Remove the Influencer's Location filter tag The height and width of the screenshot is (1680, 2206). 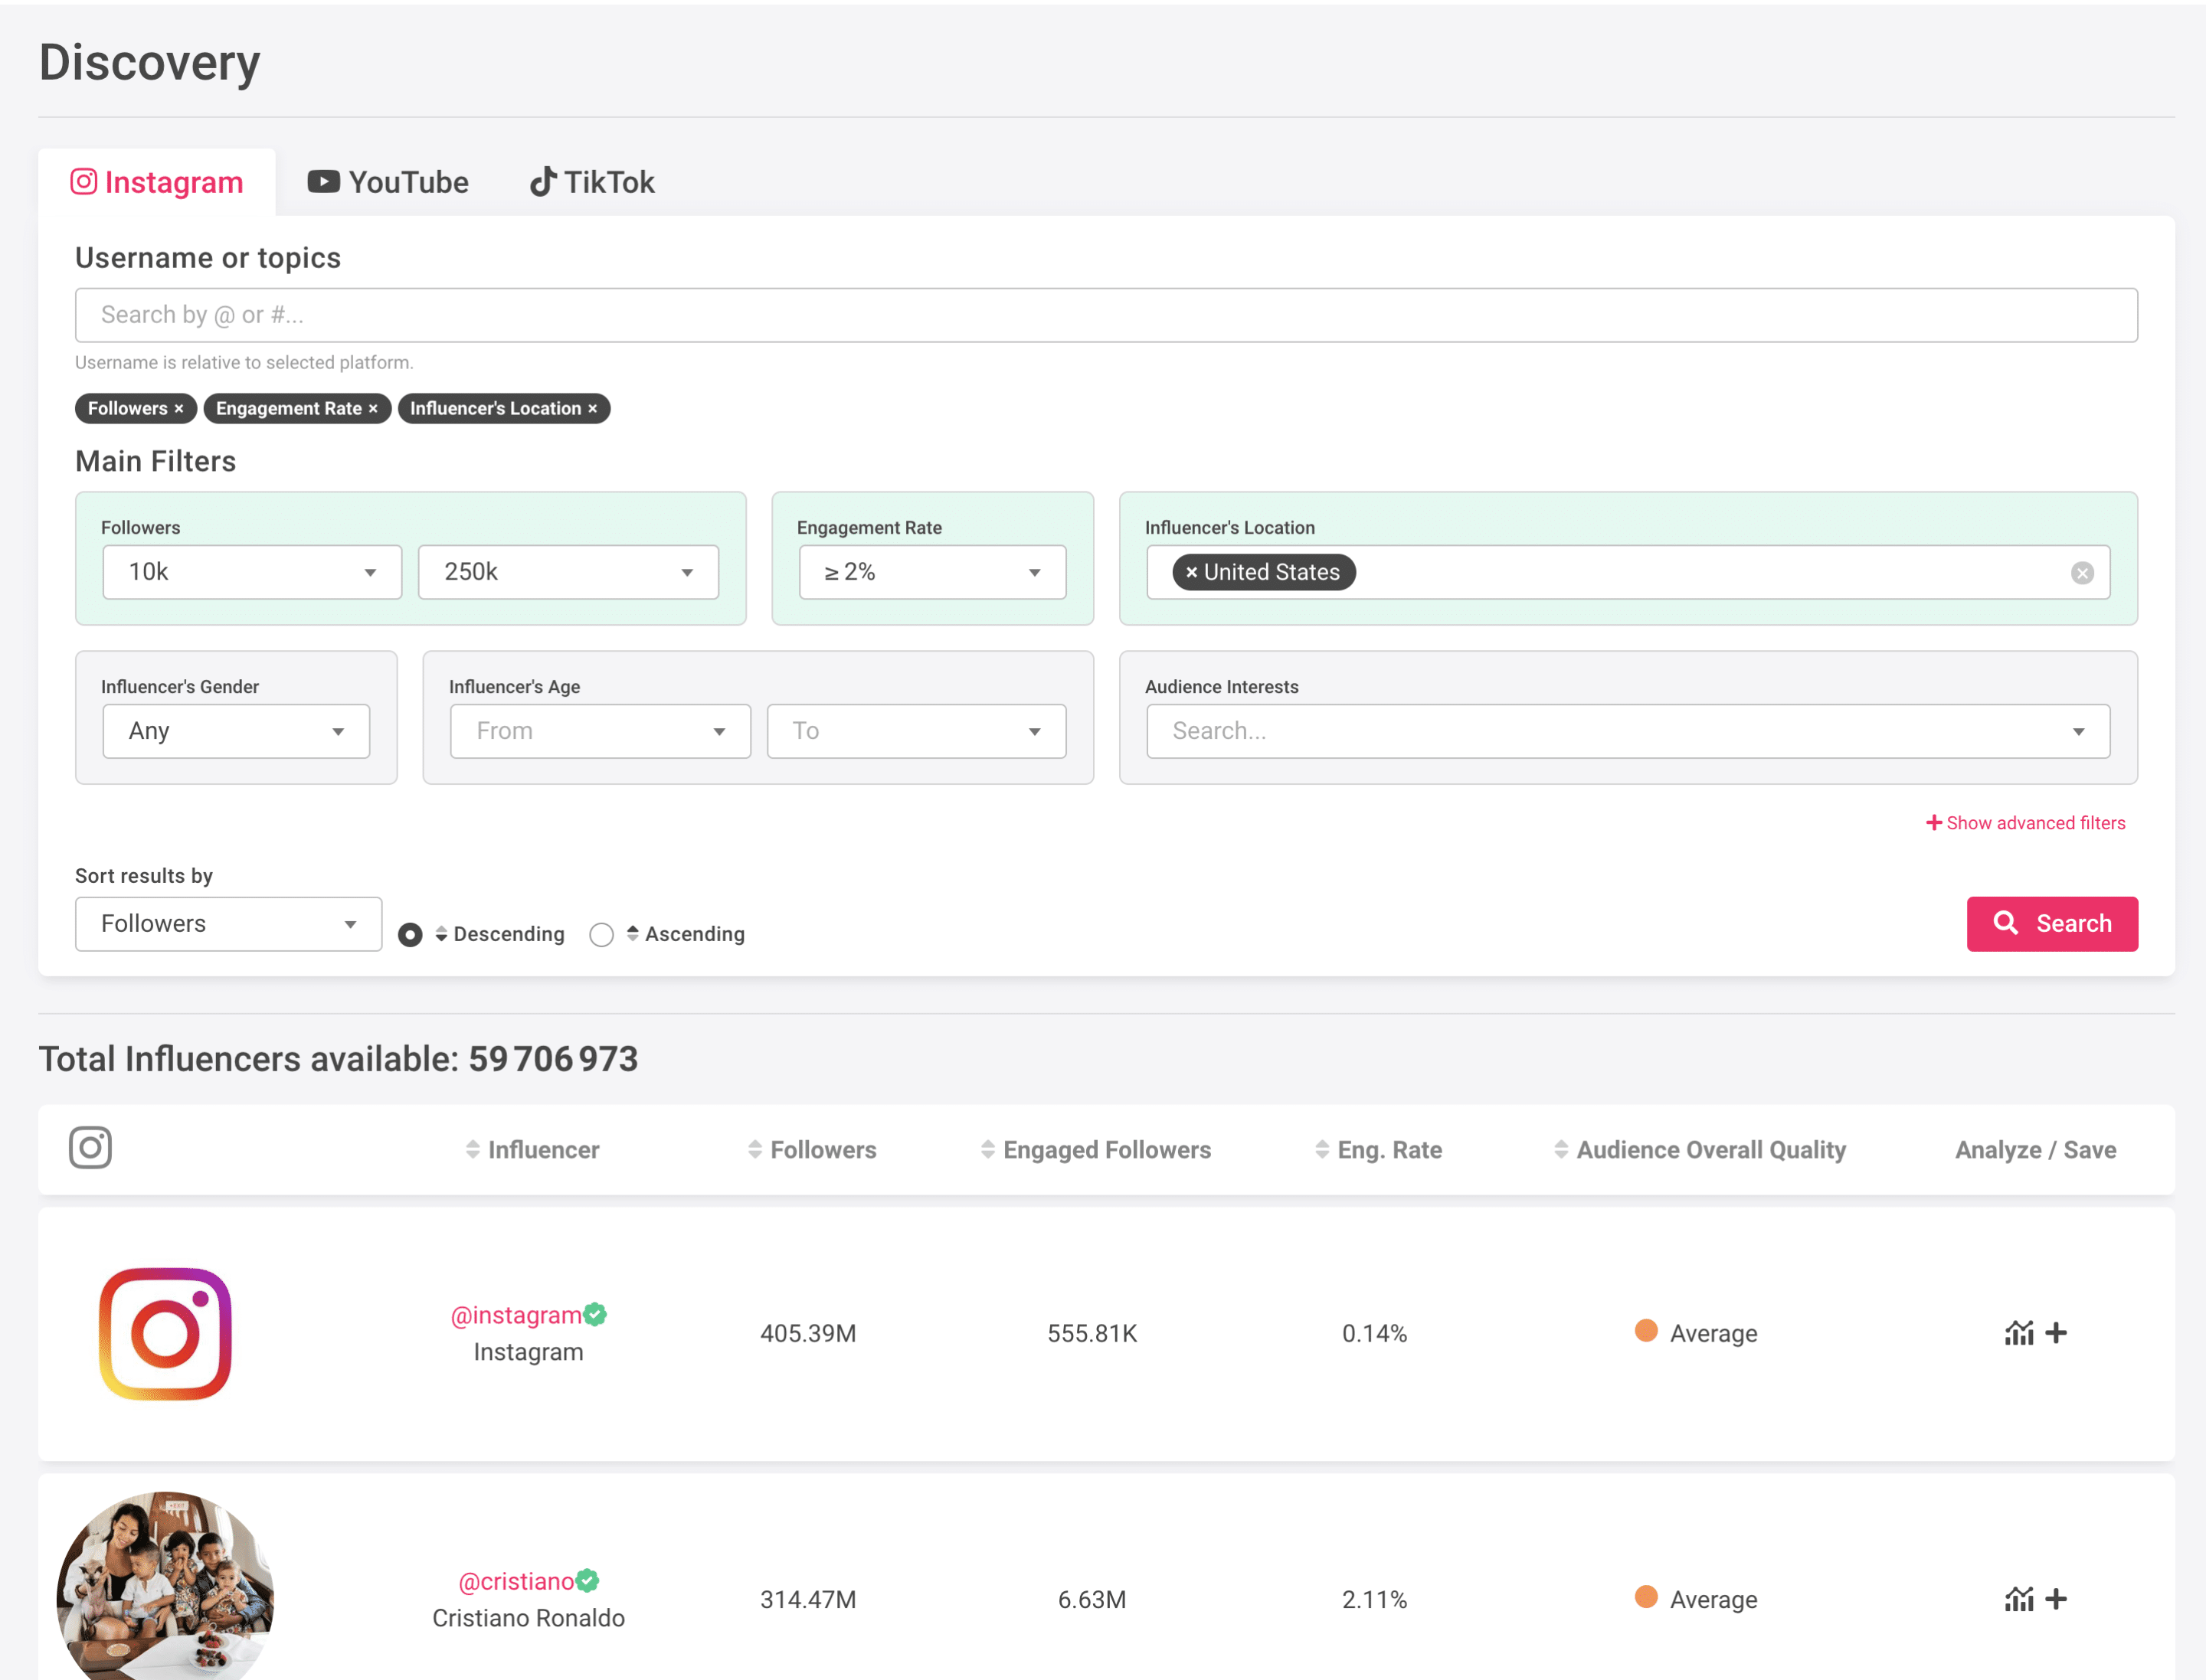pos(592,408)
